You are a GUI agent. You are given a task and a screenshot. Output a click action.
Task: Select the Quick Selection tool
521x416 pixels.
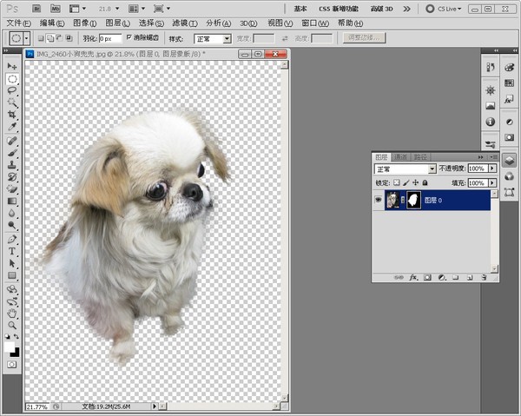coord(12,102)
